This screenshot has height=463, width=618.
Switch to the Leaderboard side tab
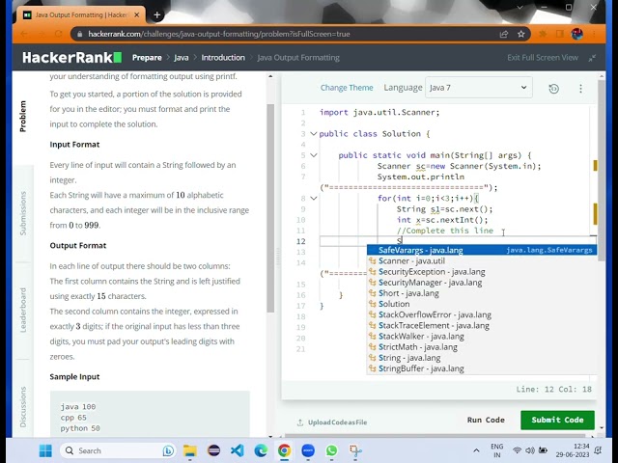pyautogui.click(x=23, y=310)
